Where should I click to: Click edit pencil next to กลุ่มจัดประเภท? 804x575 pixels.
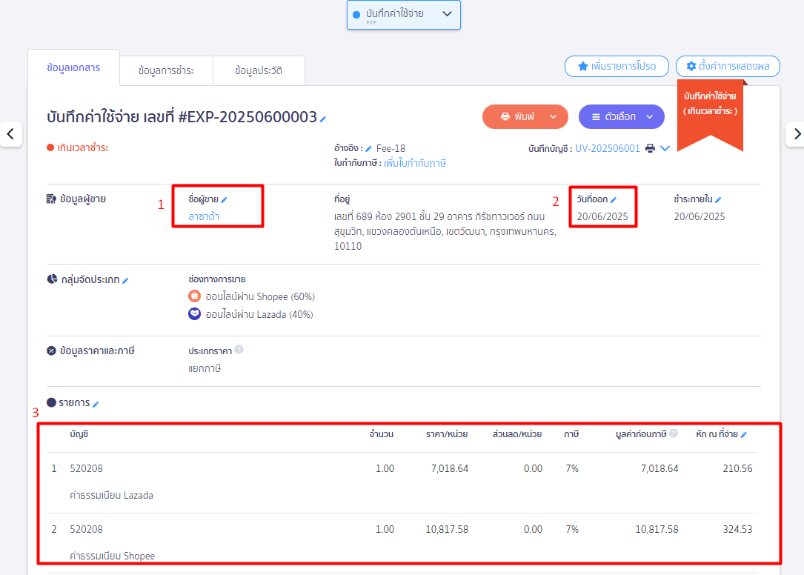tap(125, 281)
